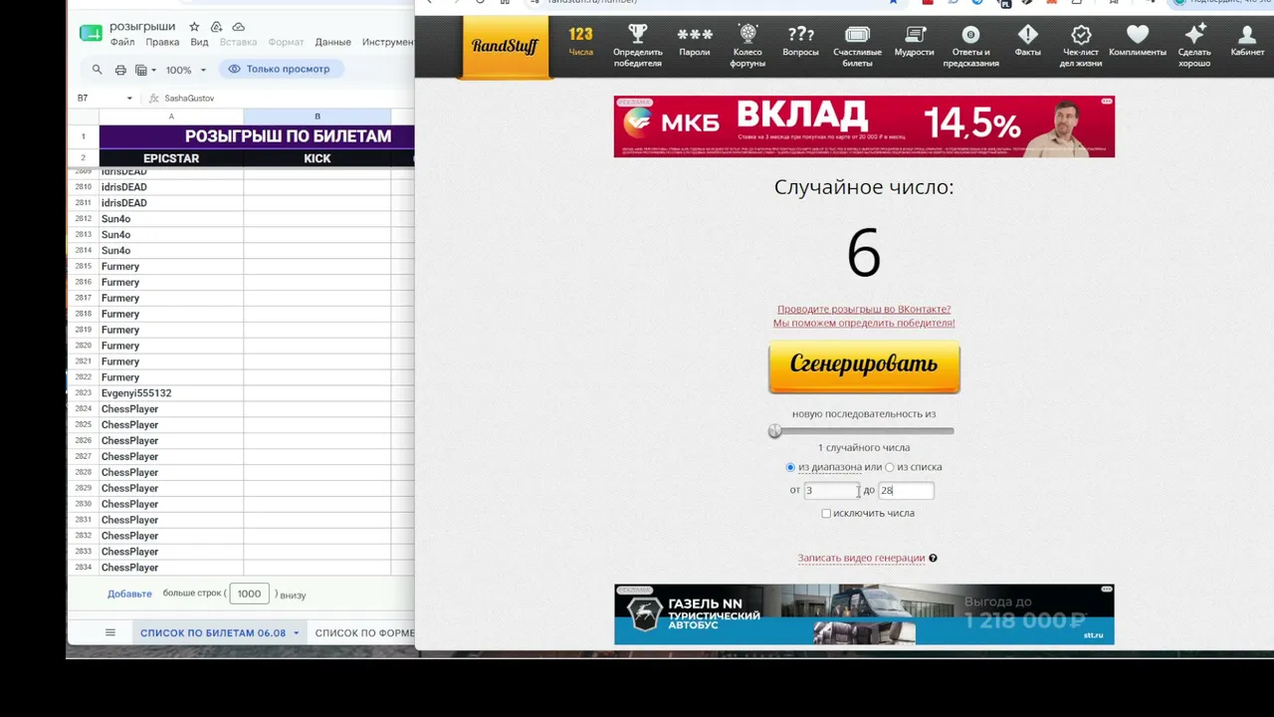Click the МКБ ВКЛАД banner ad
1274x717 pixels.
(864, 126)
